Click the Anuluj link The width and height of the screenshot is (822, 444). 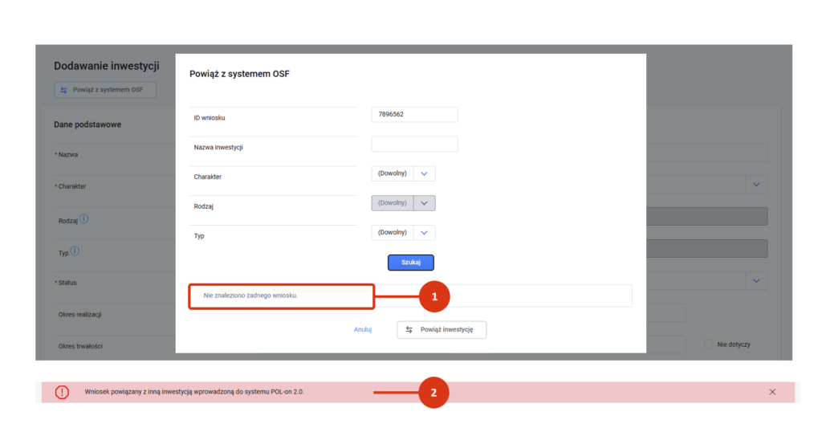[362, 330]
